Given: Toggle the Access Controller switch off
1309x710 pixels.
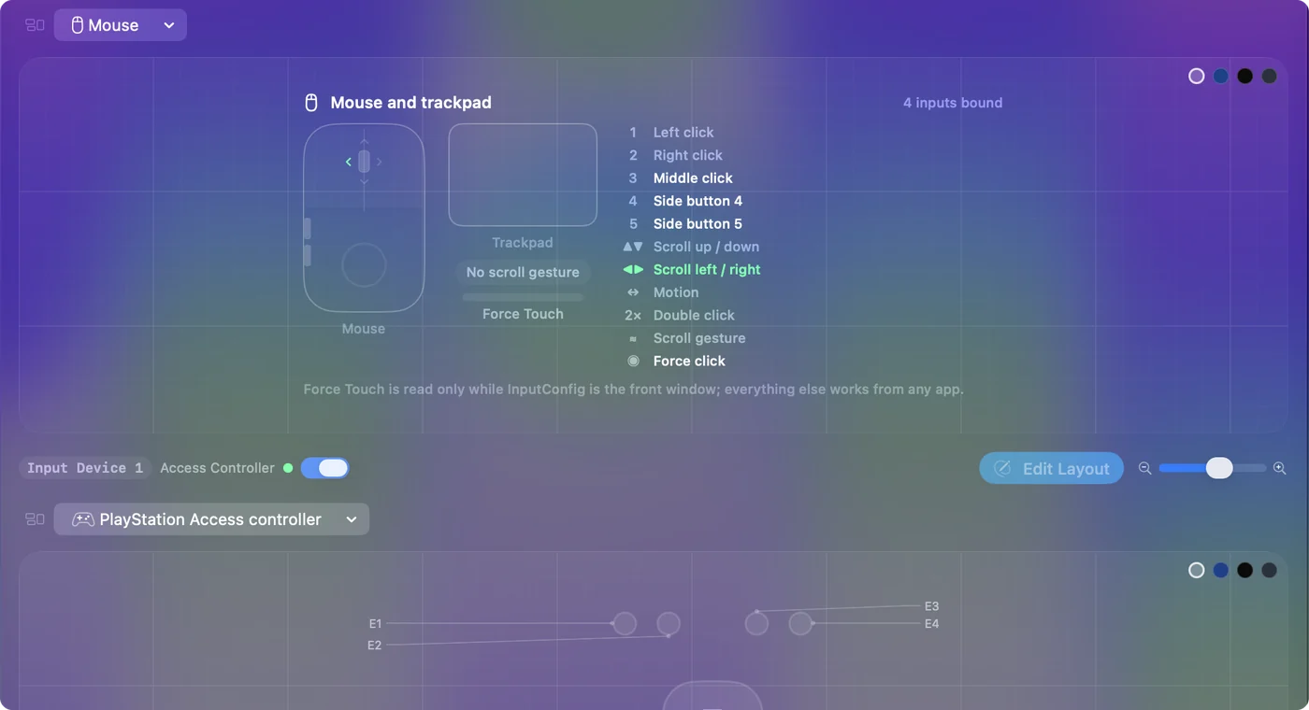Looking at the screenshot, I should 325,468.
